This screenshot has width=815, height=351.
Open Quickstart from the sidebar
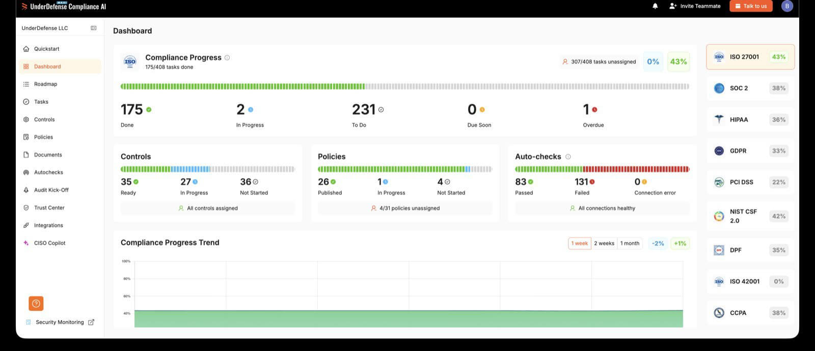[x=60, y=49]
